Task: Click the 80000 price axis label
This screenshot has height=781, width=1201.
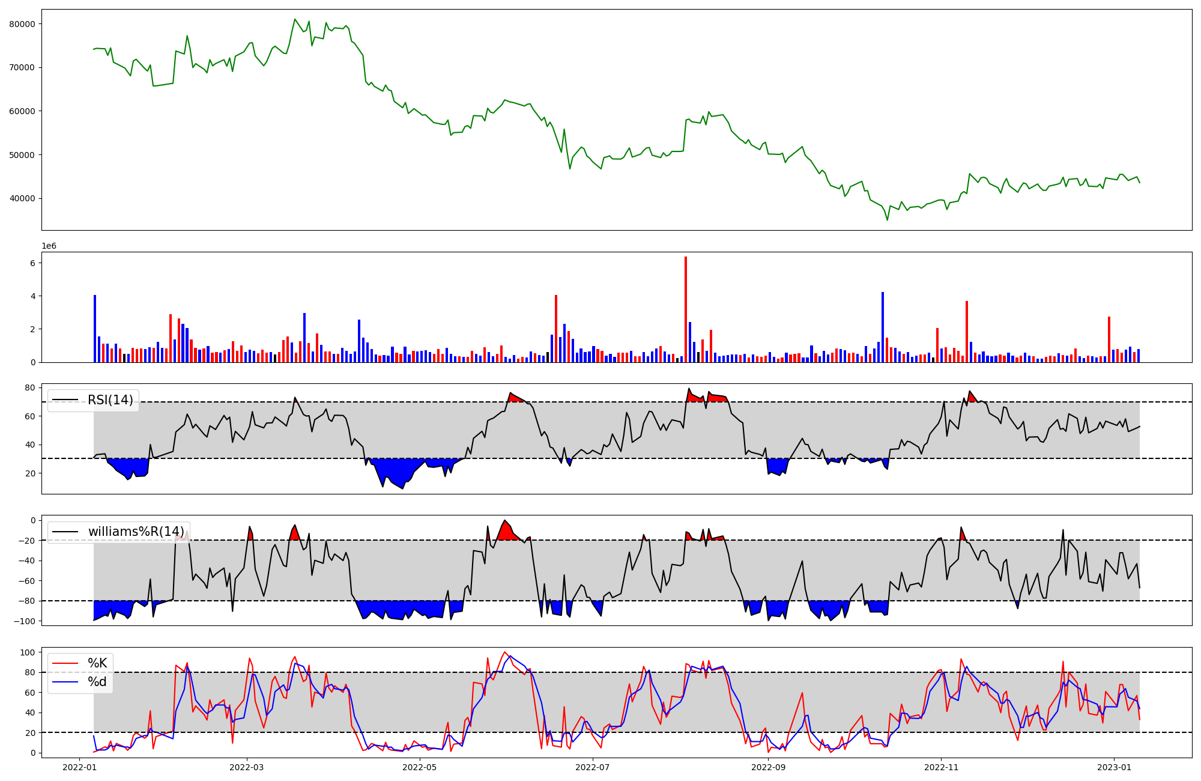Action: 22,24
